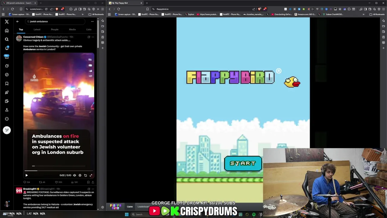The width and height of the screenshot is (387, 218).
Task: Switch to the Media search tab
Action: pyautogui.click(x=72, y=29)
